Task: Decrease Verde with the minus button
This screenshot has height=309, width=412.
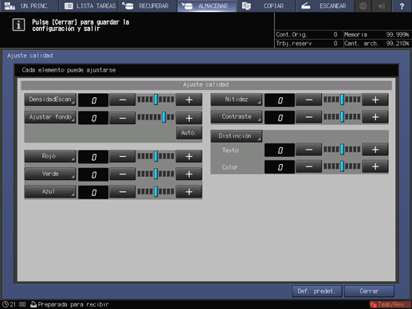Action: click(123, 174)
